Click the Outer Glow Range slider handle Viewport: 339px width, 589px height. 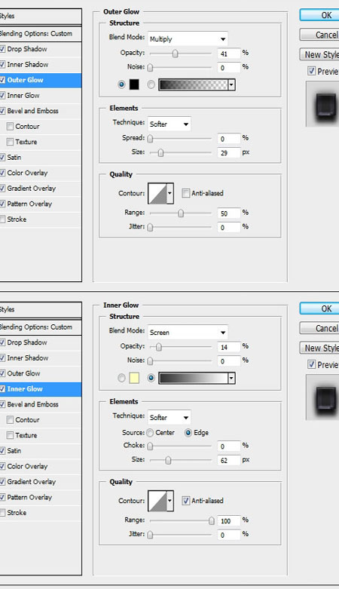tap(181, 213)
